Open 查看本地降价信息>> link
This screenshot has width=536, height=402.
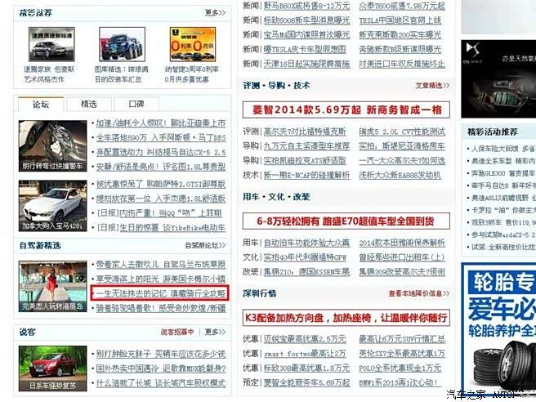click(418, 293)
